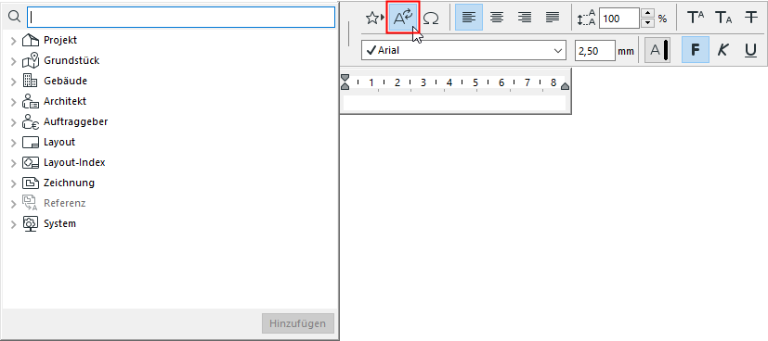Image resolution: width=768 pixels, height=341 pixels.
Task: Open the Insert Symbol omega tool
Action: (431, 19)
